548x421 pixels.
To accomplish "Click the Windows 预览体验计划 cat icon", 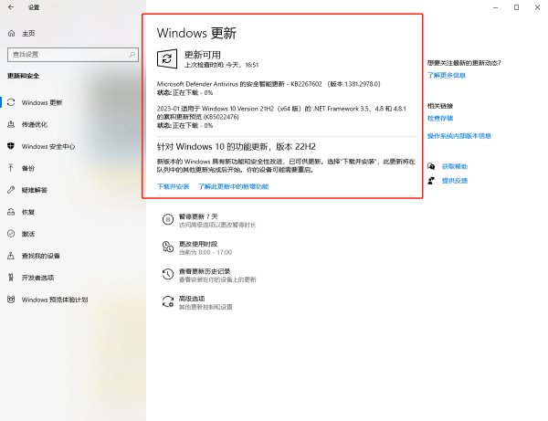I will coord(11,300).
